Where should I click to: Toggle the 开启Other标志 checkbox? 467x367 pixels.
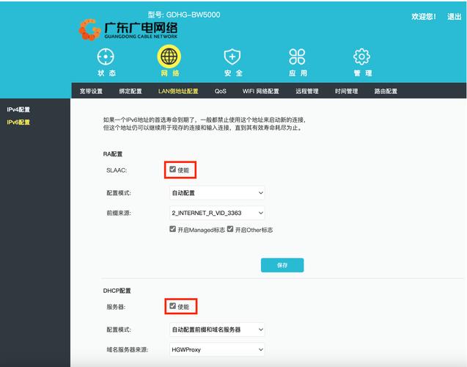coord(230,229)
